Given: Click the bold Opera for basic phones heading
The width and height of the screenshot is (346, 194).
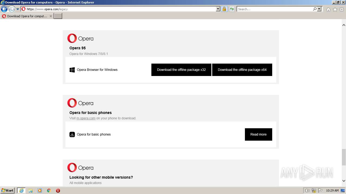Looking at the screenshot, I should point(91,113).
